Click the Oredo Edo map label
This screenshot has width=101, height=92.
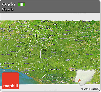click(x=74, y=70)
